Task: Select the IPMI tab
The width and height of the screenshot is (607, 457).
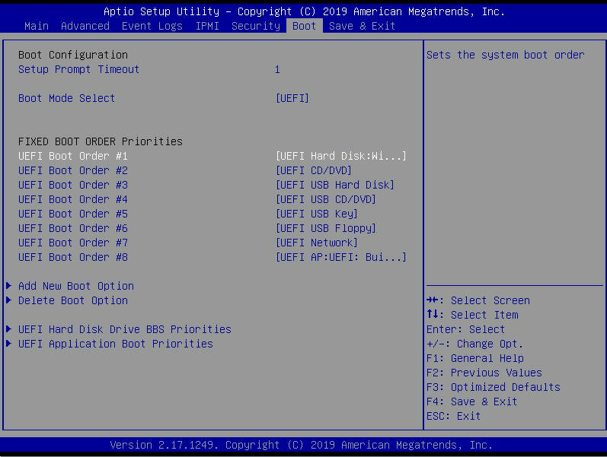Action: click(x=206, y=26)
